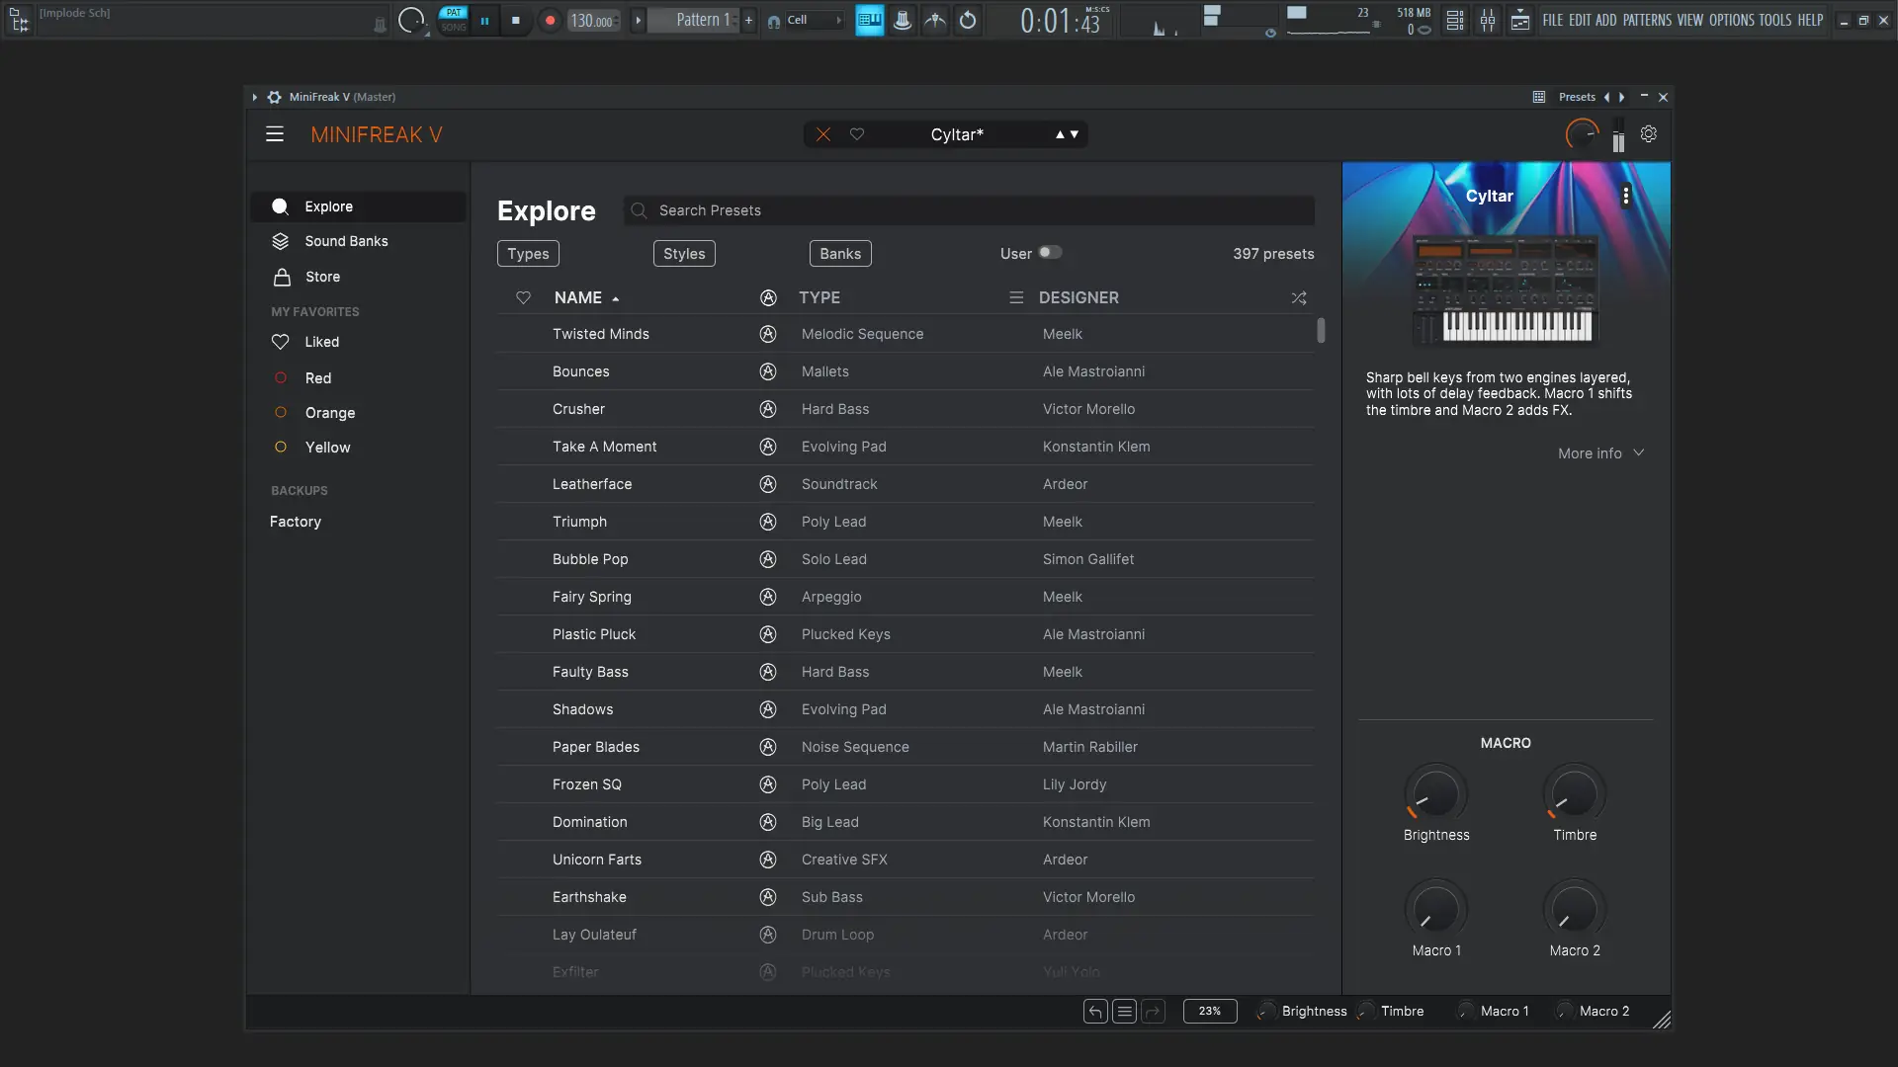Select the Red favorites color tag
The height and width of the screenshot is (1067, 1898).
[317, 377]
